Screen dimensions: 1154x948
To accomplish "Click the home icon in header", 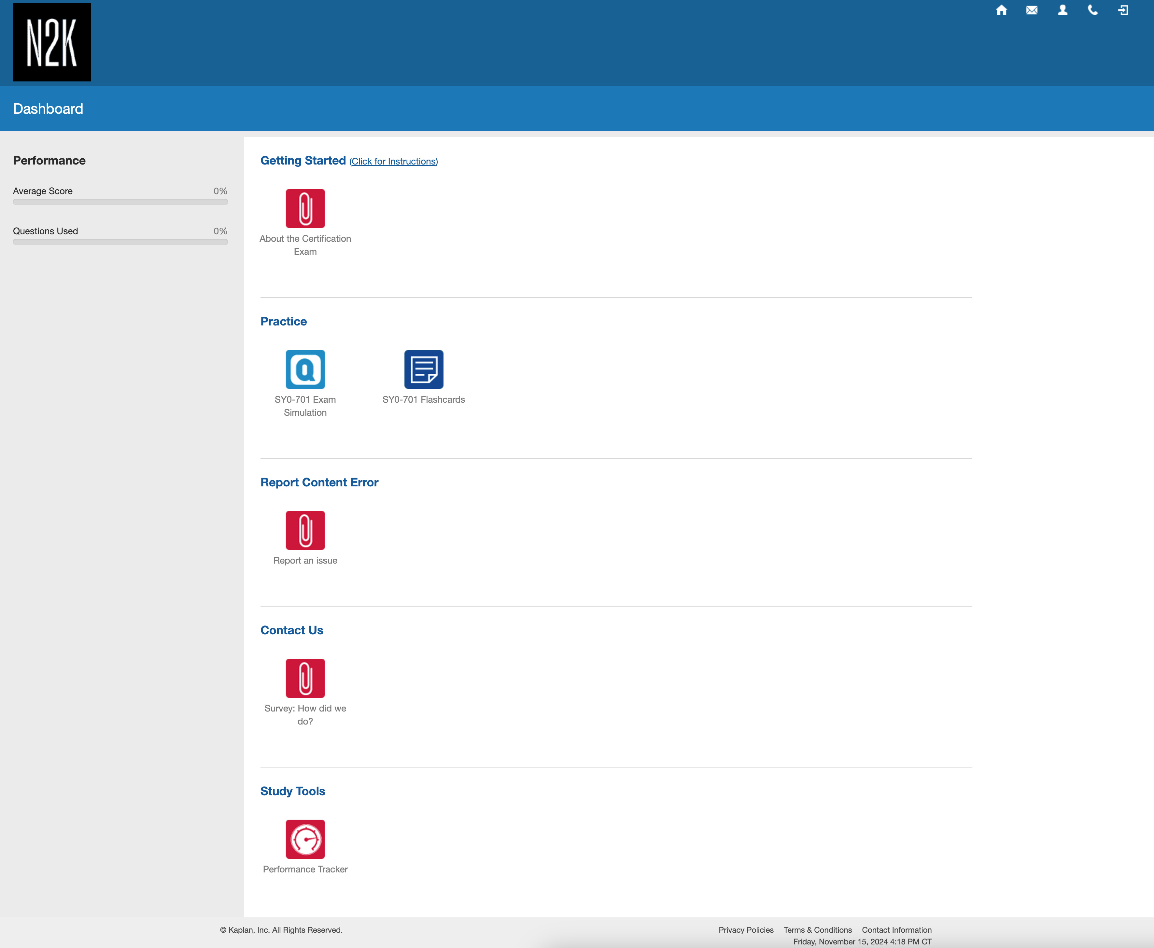I will 1001,10.
